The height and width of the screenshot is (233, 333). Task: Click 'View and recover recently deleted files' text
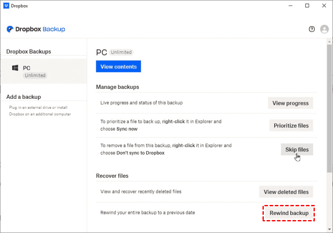[x=141, y=192]
